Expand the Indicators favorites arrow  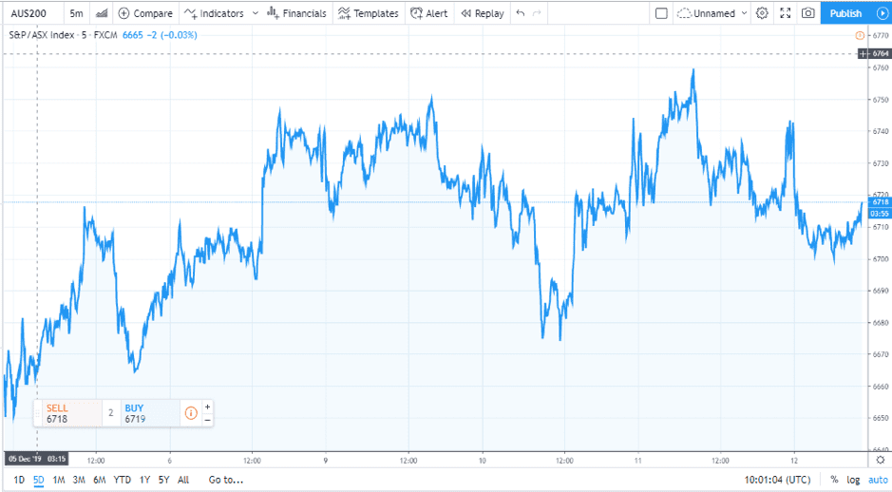click(254, 13)
